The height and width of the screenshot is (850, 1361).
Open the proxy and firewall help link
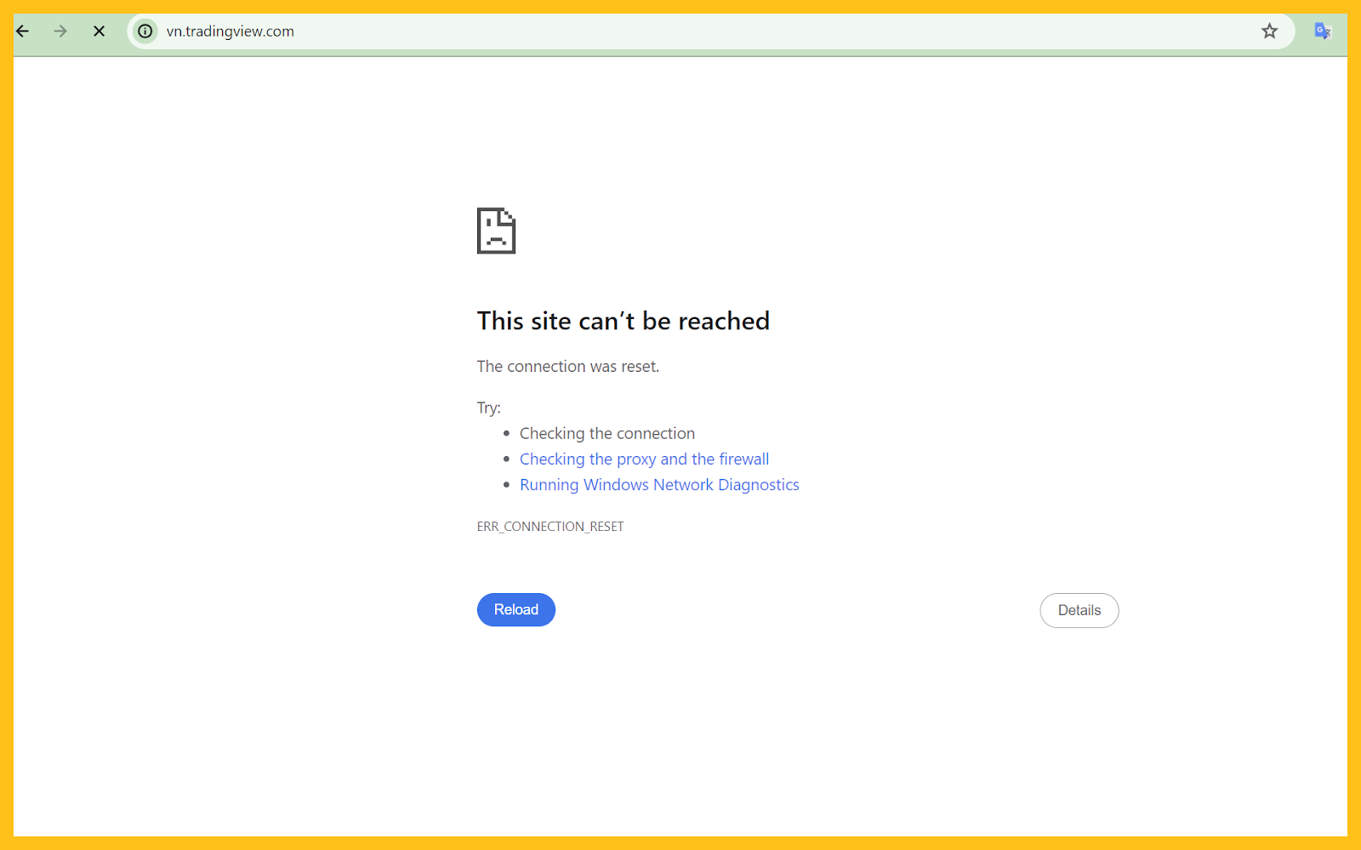(644, 459)
